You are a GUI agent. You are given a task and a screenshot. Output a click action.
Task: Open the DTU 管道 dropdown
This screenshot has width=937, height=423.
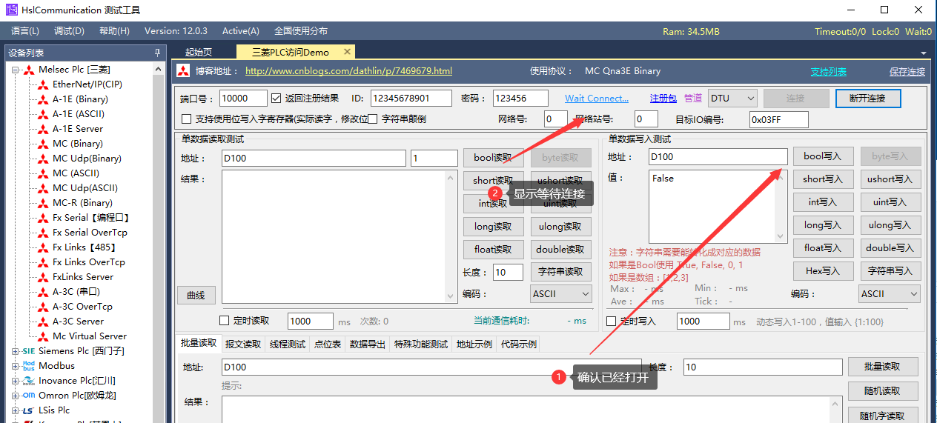click(x=732, y=98)
